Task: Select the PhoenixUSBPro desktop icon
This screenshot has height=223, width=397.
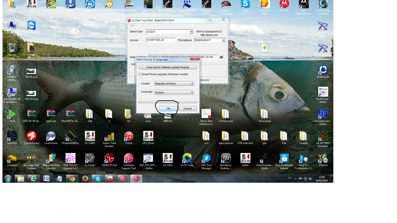Action: (70, 138)
